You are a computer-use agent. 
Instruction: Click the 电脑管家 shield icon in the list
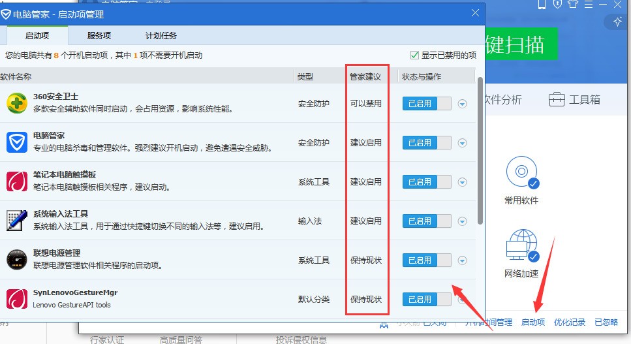point(17,142)
